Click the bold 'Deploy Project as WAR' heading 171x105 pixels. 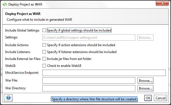click(x=23, y=14)
